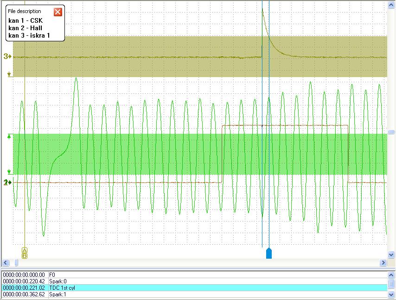Click the olive down-arrow range marker
396x300 pixels.
click(9, 74)
